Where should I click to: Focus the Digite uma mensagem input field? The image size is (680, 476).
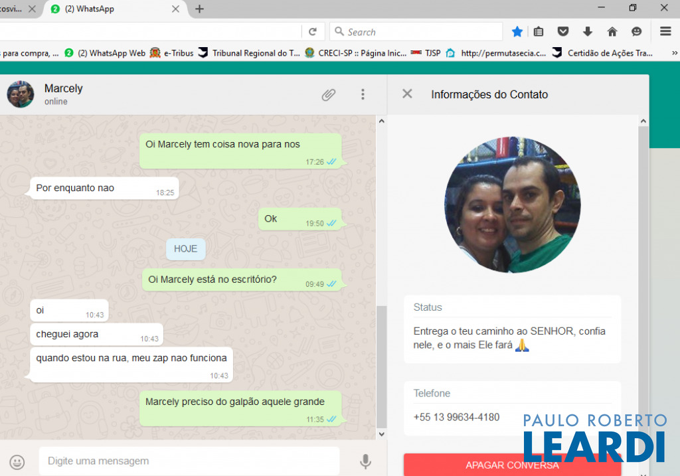click(189, 461)
